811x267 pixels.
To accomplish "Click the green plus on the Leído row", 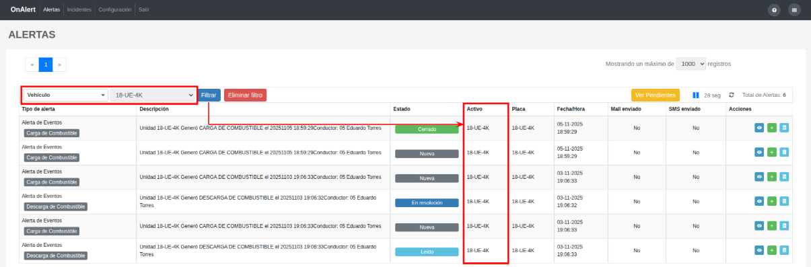I will click(x=772, y=250).
